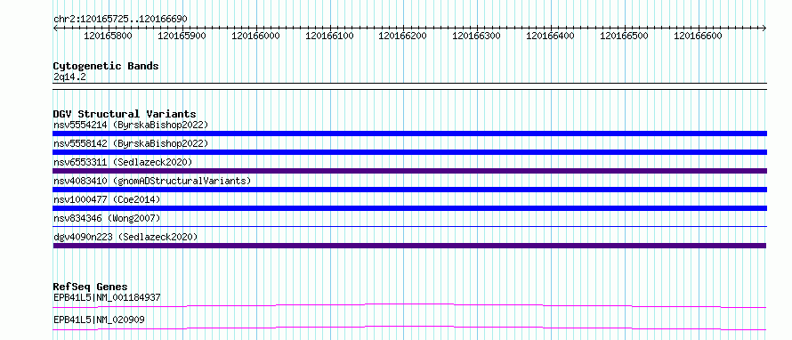
Task: Open variant nsv5554214 (ByrskaBishop2022) label
Action: [x=131, y=125]
